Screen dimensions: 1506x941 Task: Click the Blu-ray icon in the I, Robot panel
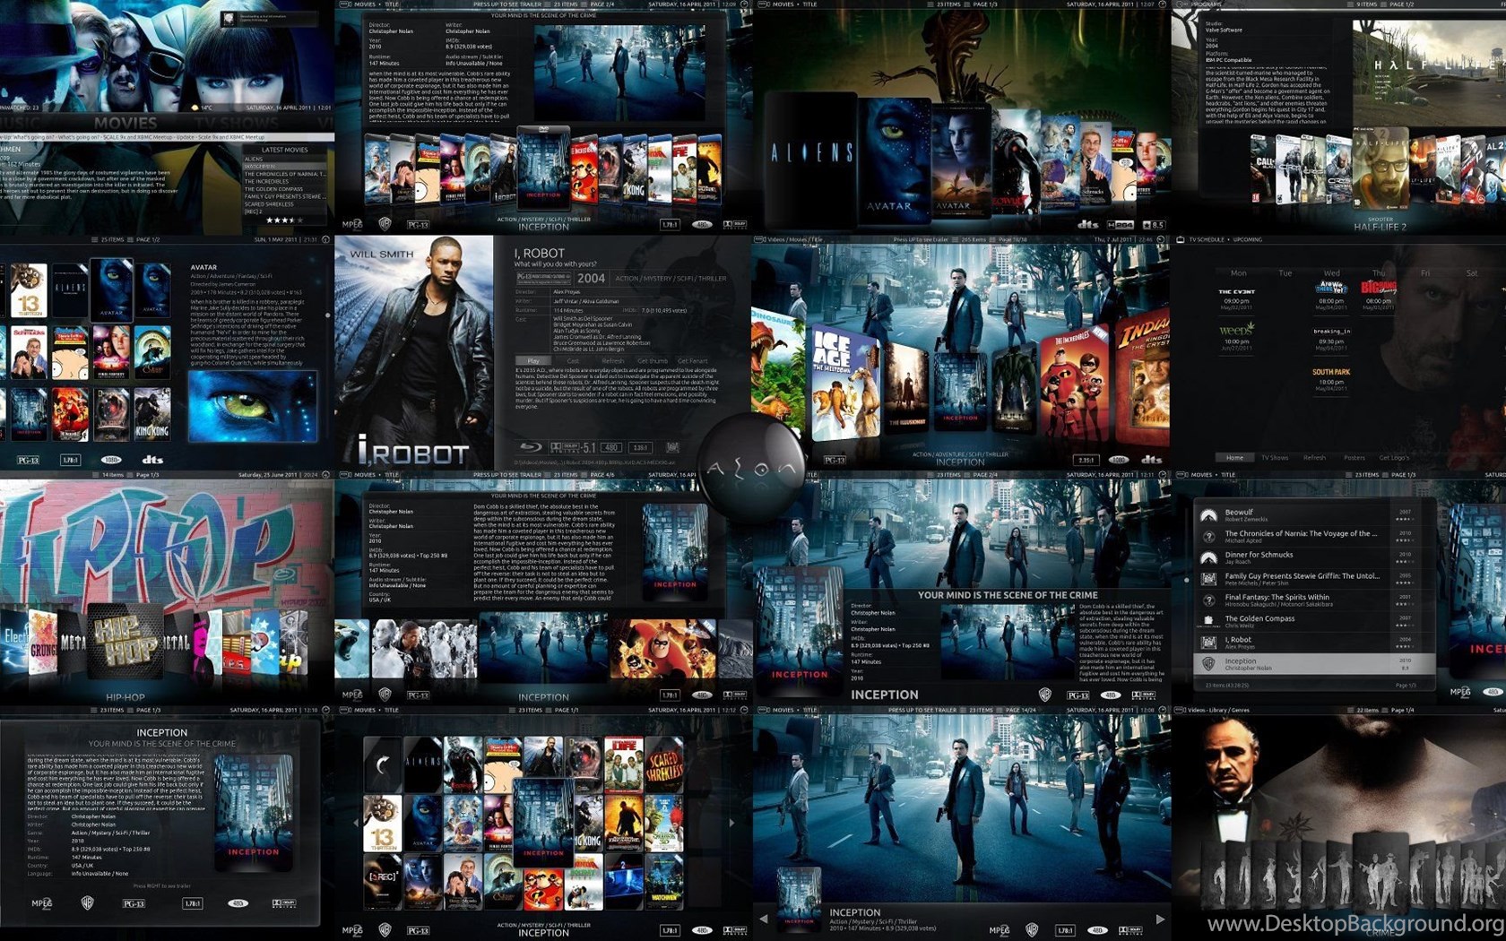[x=532, y=446]
